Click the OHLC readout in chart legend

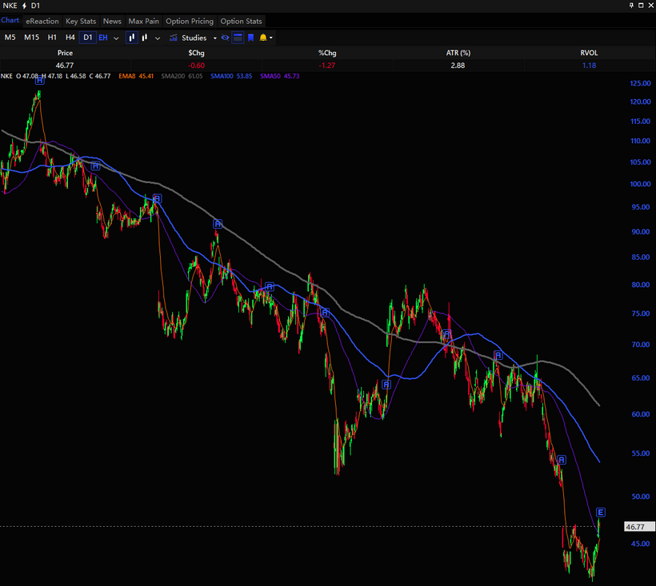pyautogui.click(x=63, y=76)
